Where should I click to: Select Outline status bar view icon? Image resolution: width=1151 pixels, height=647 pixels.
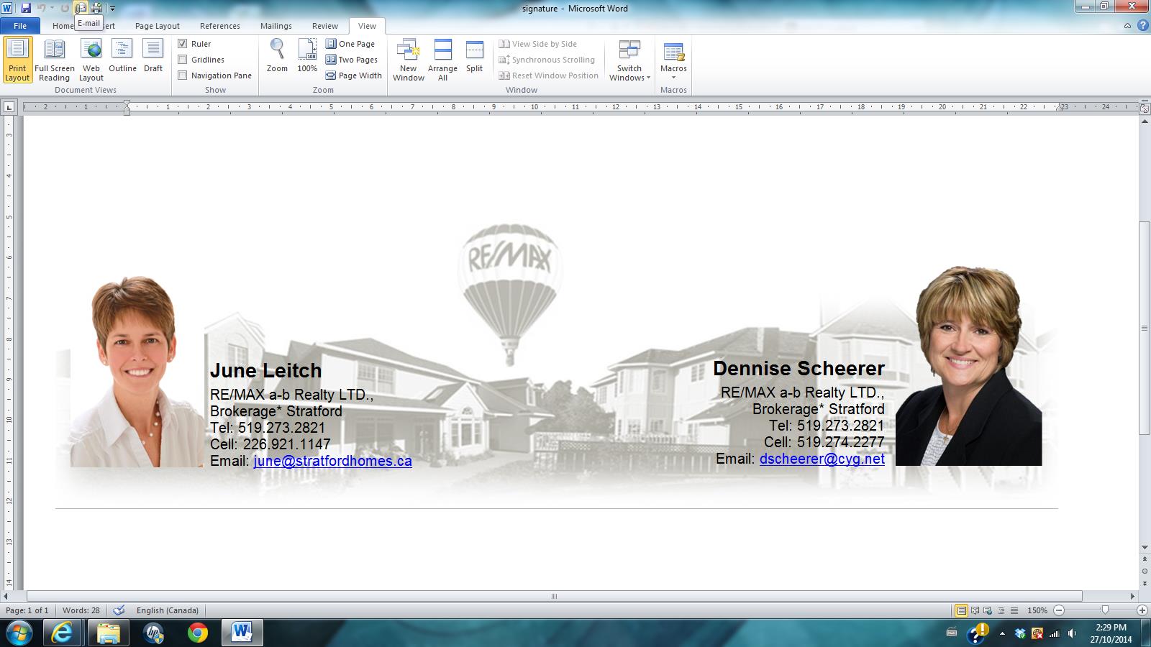click(1001, 610)
